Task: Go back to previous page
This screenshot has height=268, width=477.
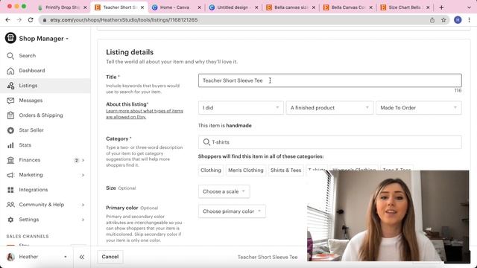Action: (8, 20)
